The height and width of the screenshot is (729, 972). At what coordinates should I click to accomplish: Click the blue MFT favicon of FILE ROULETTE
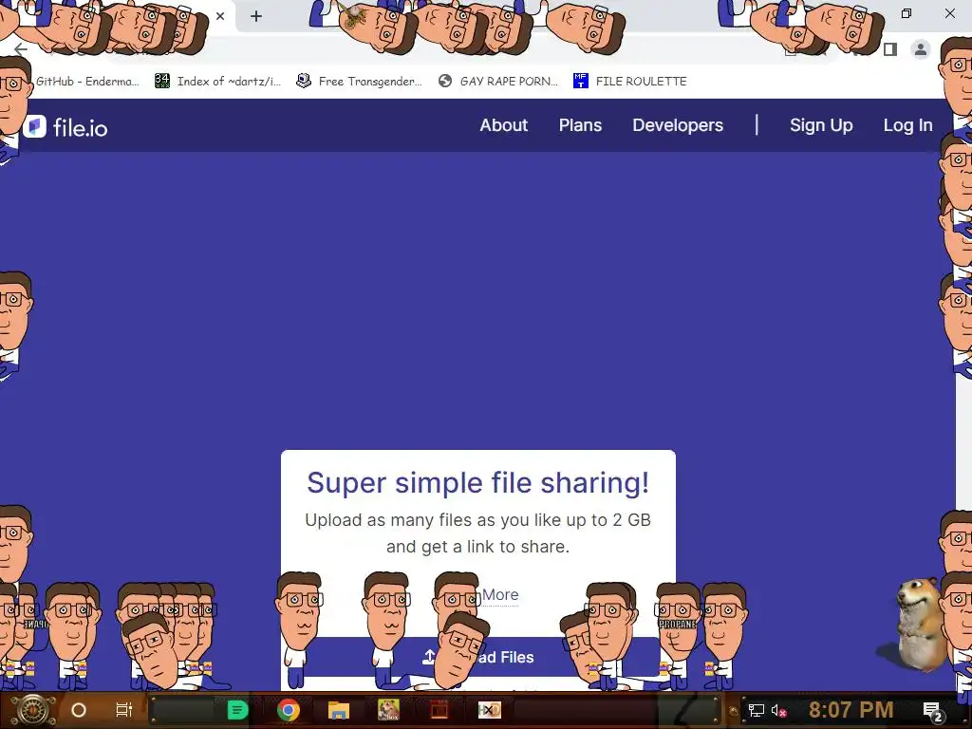tap(580, 81)
